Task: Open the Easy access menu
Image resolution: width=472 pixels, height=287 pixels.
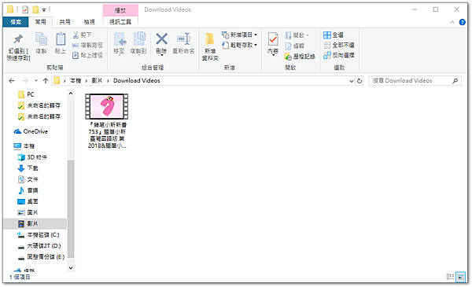Action: point(240,45)
